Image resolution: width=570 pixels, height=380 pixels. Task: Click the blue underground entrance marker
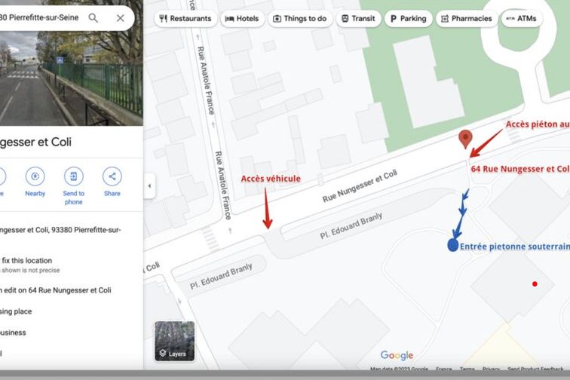click(x=452, y=245)
